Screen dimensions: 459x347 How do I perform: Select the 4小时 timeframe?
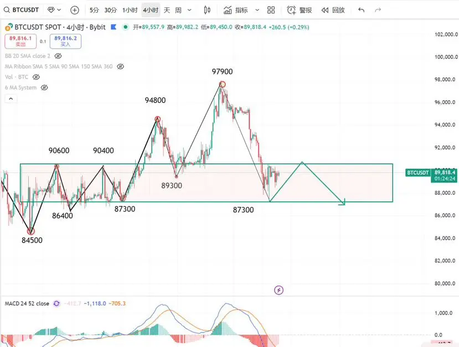coord(151,11)
